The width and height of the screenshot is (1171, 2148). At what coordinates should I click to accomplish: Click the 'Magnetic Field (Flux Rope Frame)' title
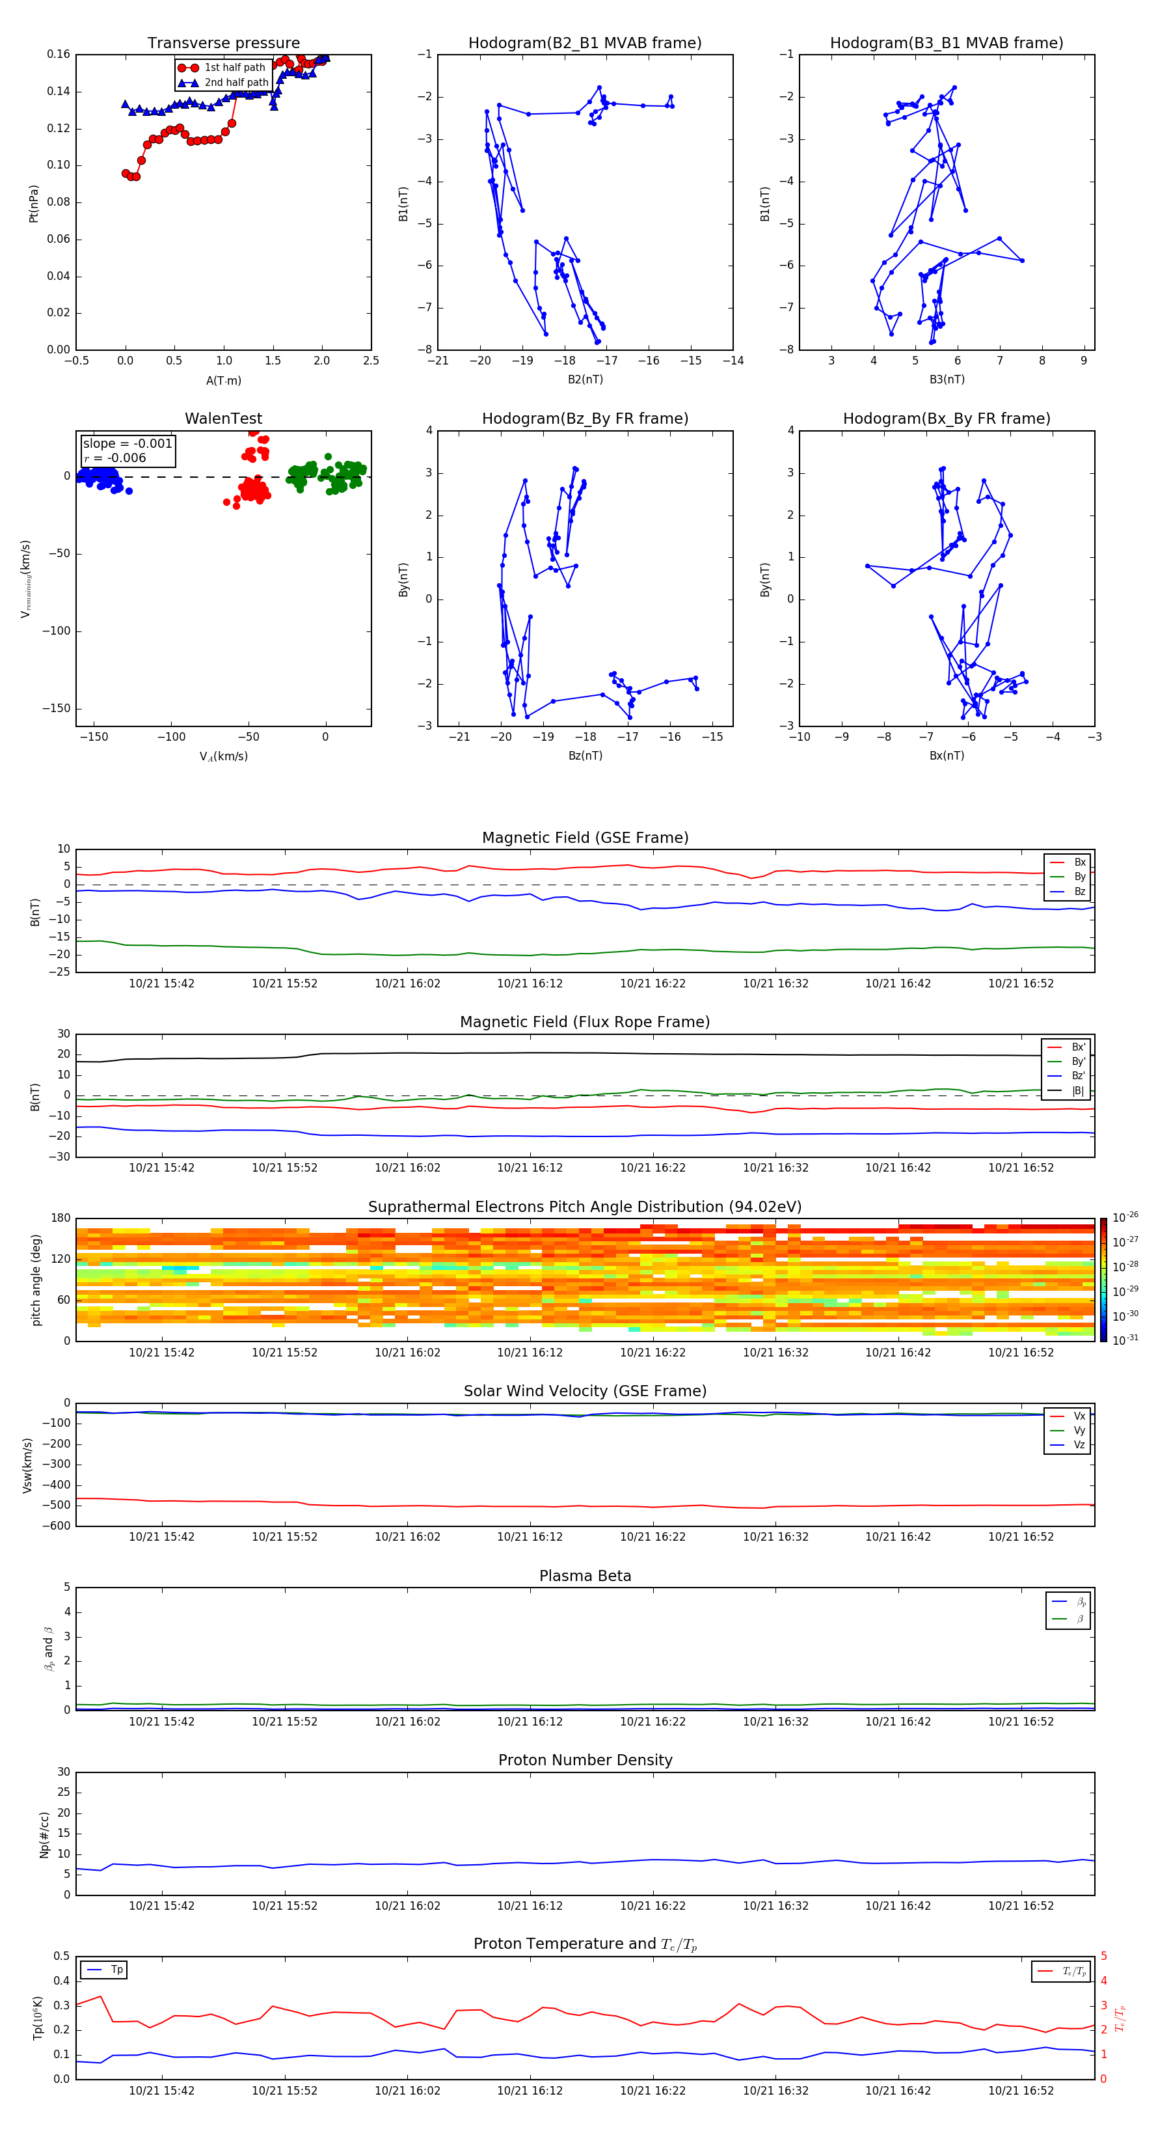pos(585,1023)
